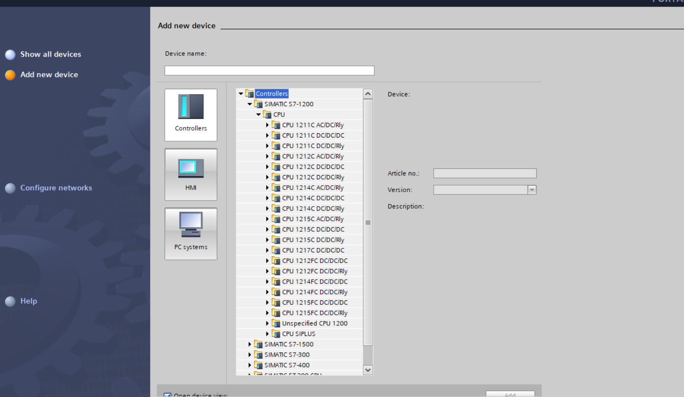Select the HMI device category icon
684x397 pixels.
pos(191,175)
